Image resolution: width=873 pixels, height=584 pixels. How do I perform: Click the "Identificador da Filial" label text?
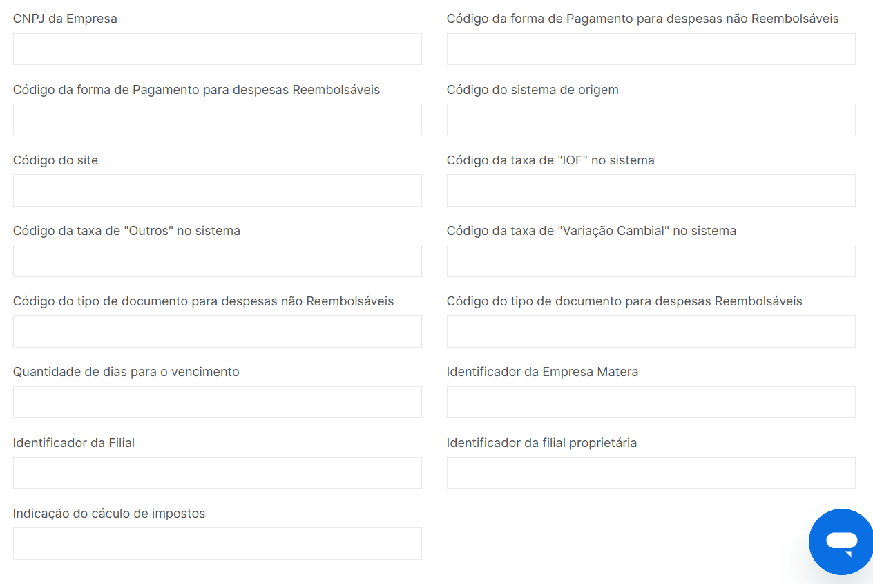[x=74, y=442]
